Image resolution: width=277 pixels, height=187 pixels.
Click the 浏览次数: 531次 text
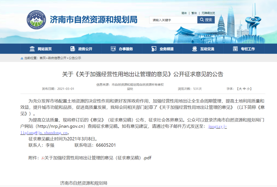[190, 89]
